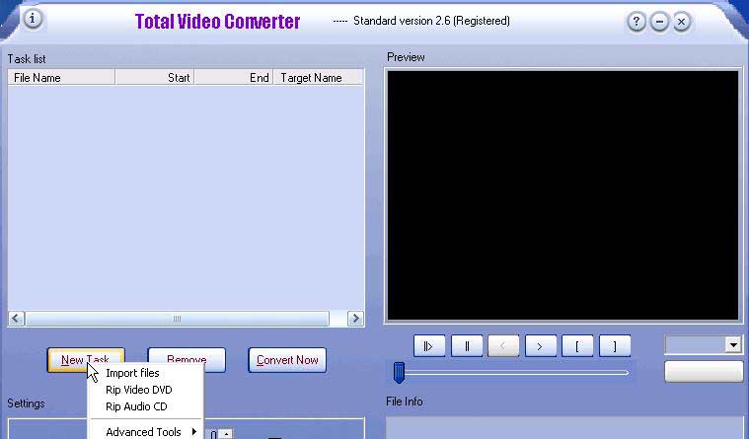Screen dimensions: 749x439
Task: Click the stepper up arrow in Settings
Action: point(226,433)
